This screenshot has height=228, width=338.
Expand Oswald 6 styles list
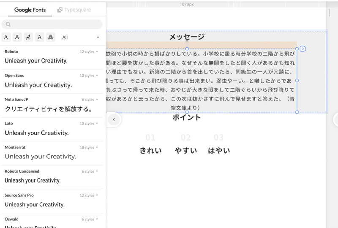tap(90, 219)
